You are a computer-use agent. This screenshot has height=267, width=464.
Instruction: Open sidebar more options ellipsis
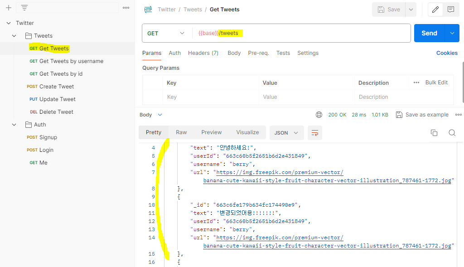pyautogui.click(x=126, y=8)
